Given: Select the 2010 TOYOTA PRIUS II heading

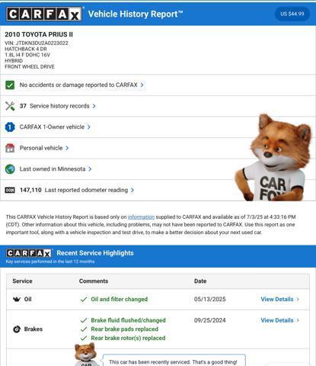Looking at the screenshot, I should 39,34.
